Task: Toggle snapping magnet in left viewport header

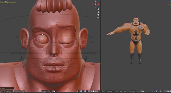Action: pos(53,91)
